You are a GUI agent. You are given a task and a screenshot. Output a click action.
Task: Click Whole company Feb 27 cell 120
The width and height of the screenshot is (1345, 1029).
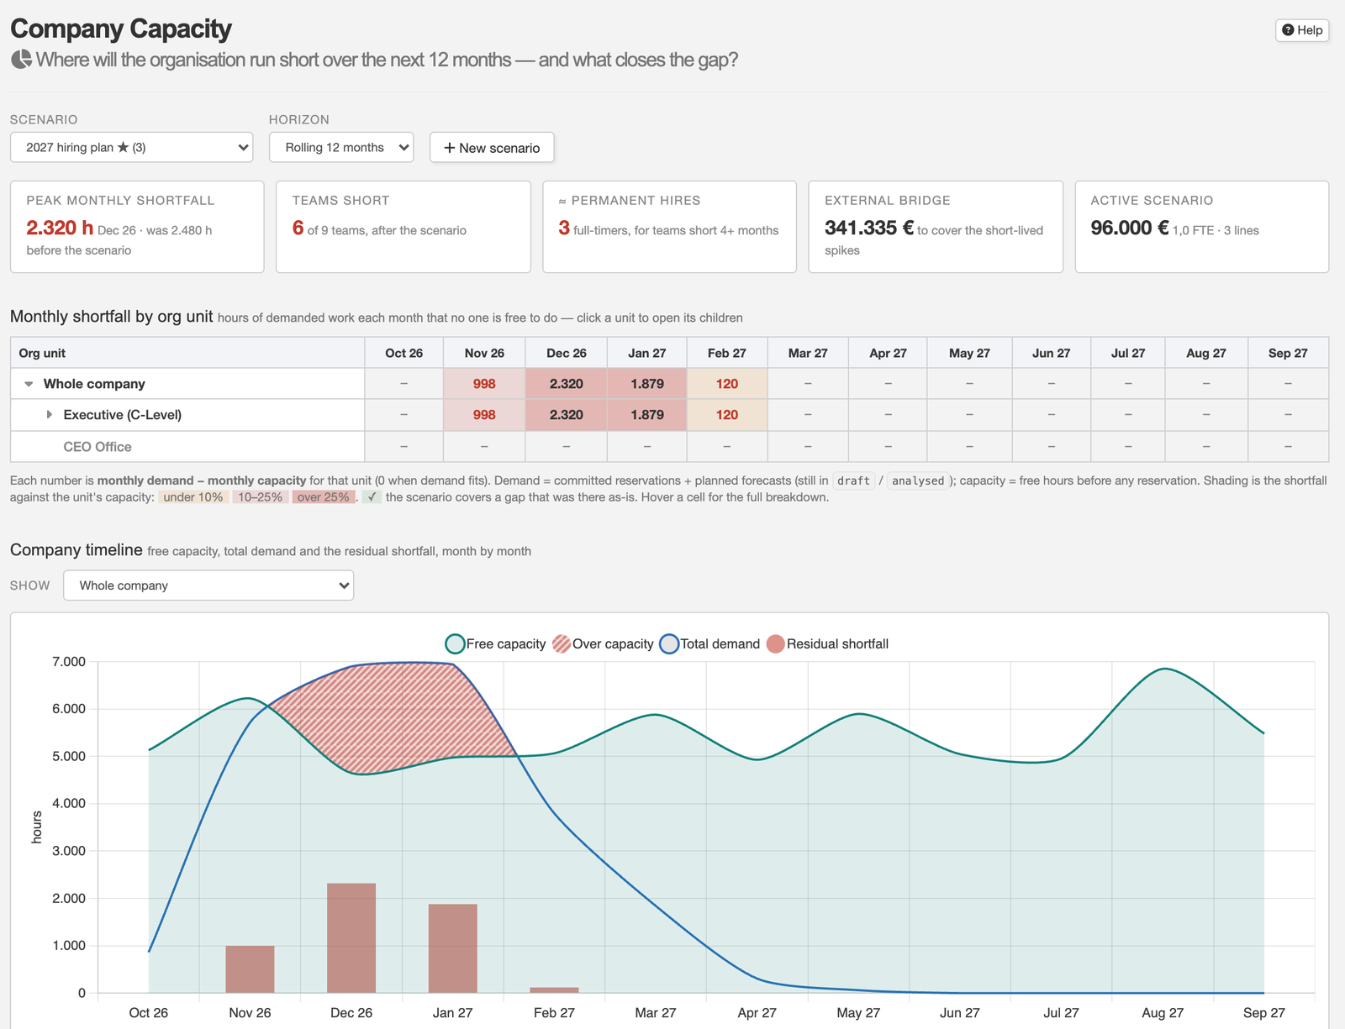point(727,384)
